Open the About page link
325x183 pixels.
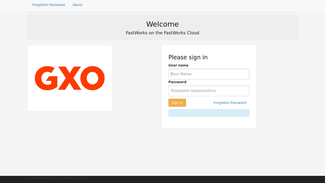(x=77, y=5)
